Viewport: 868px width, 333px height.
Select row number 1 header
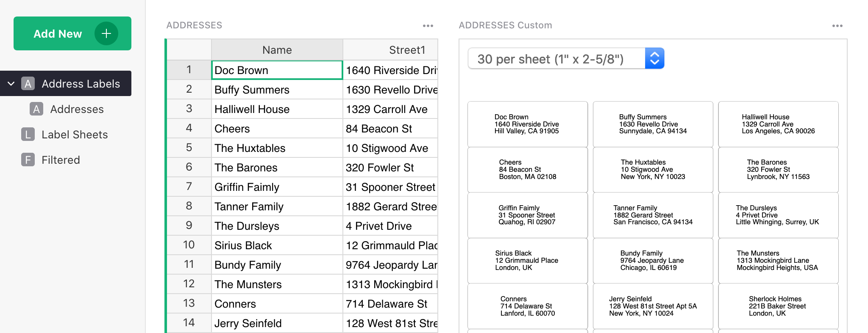[189, 70]
